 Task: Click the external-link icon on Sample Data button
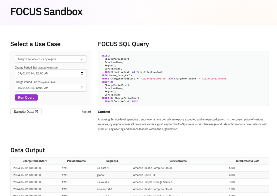click(x=37, y=111)
